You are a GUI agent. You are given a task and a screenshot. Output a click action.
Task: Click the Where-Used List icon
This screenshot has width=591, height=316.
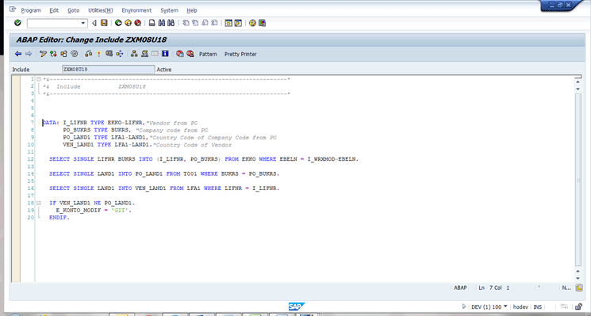(x=120, y=54)
